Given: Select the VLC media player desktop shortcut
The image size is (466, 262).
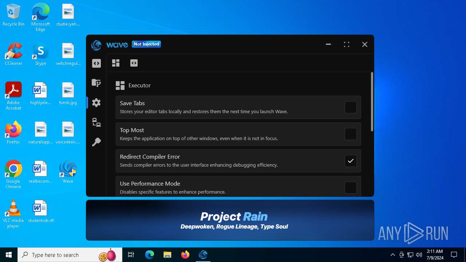Looking at the screenshot, I should point(13,214).
